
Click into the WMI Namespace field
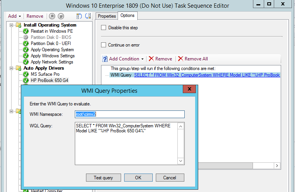pos(130,114)
